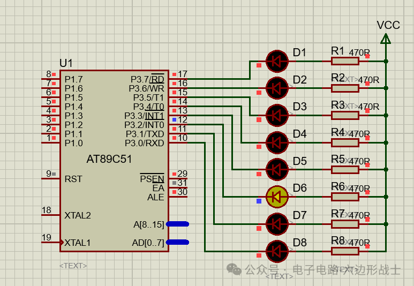Click the <TEXT> placeholder below U1
This screenshot has height=286, width=414.
pyautogui.click(x=73, y=266)
